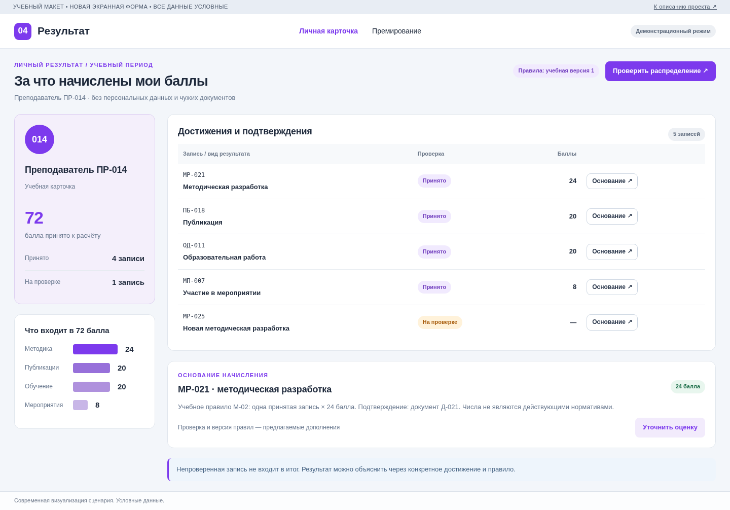This screenshot has width=730, height=510.
Task: Open Основание for record МР-021
Action: tap(612, 181)
